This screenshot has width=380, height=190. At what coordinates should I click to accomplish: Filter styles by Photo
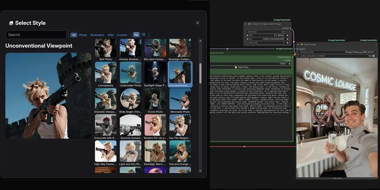[83, 35]
